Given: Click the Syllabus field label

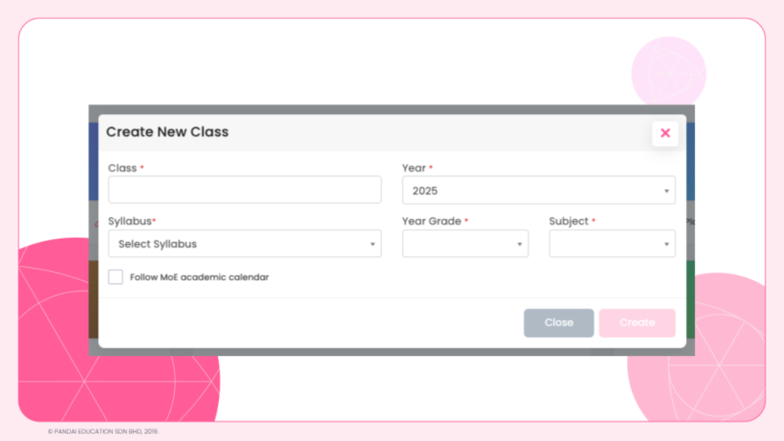Looking at the screenshot, I should pos(130,221).
